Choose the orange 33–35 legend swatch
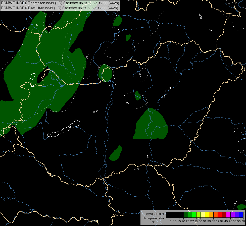Viewport: 246px width, 226px height. [x=211, y=215]
